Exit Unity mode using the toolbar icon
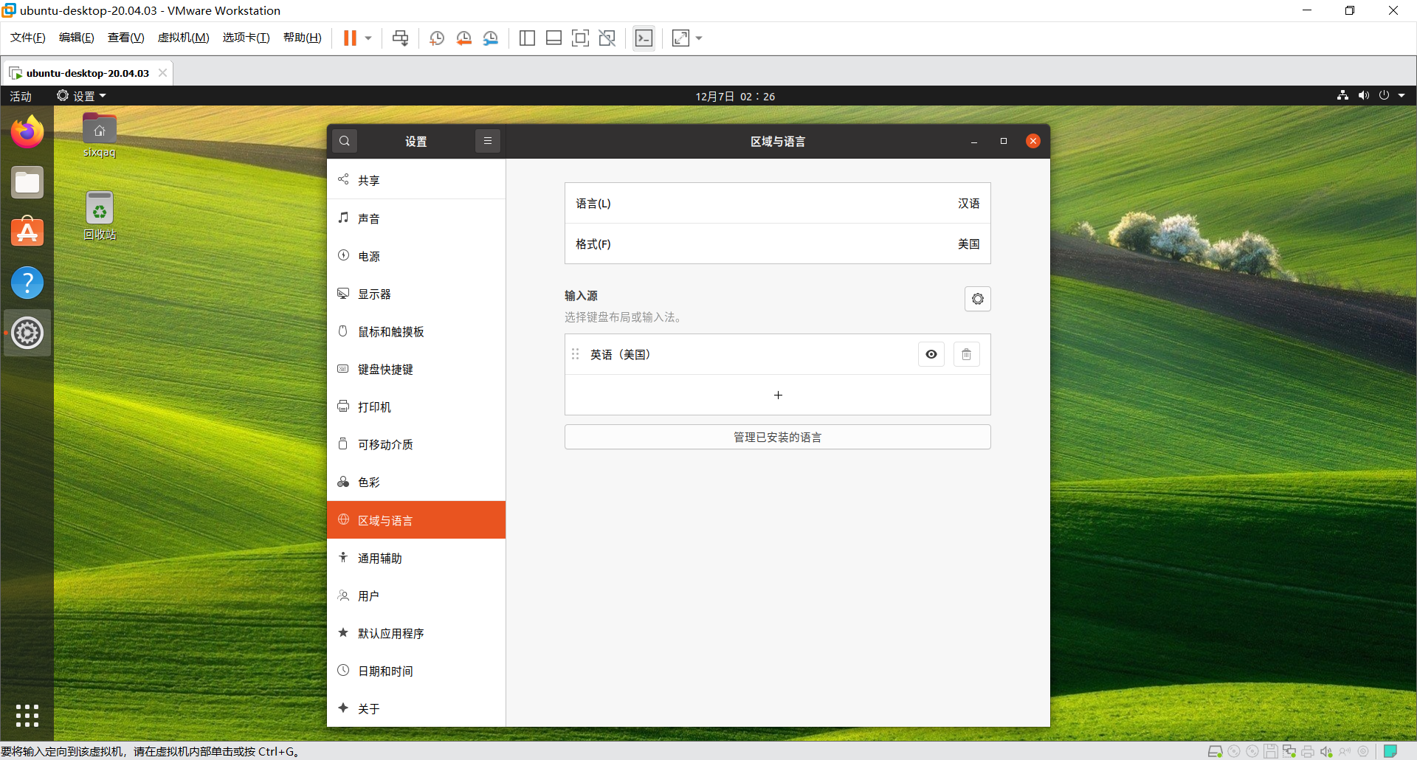 click(607, 38)
